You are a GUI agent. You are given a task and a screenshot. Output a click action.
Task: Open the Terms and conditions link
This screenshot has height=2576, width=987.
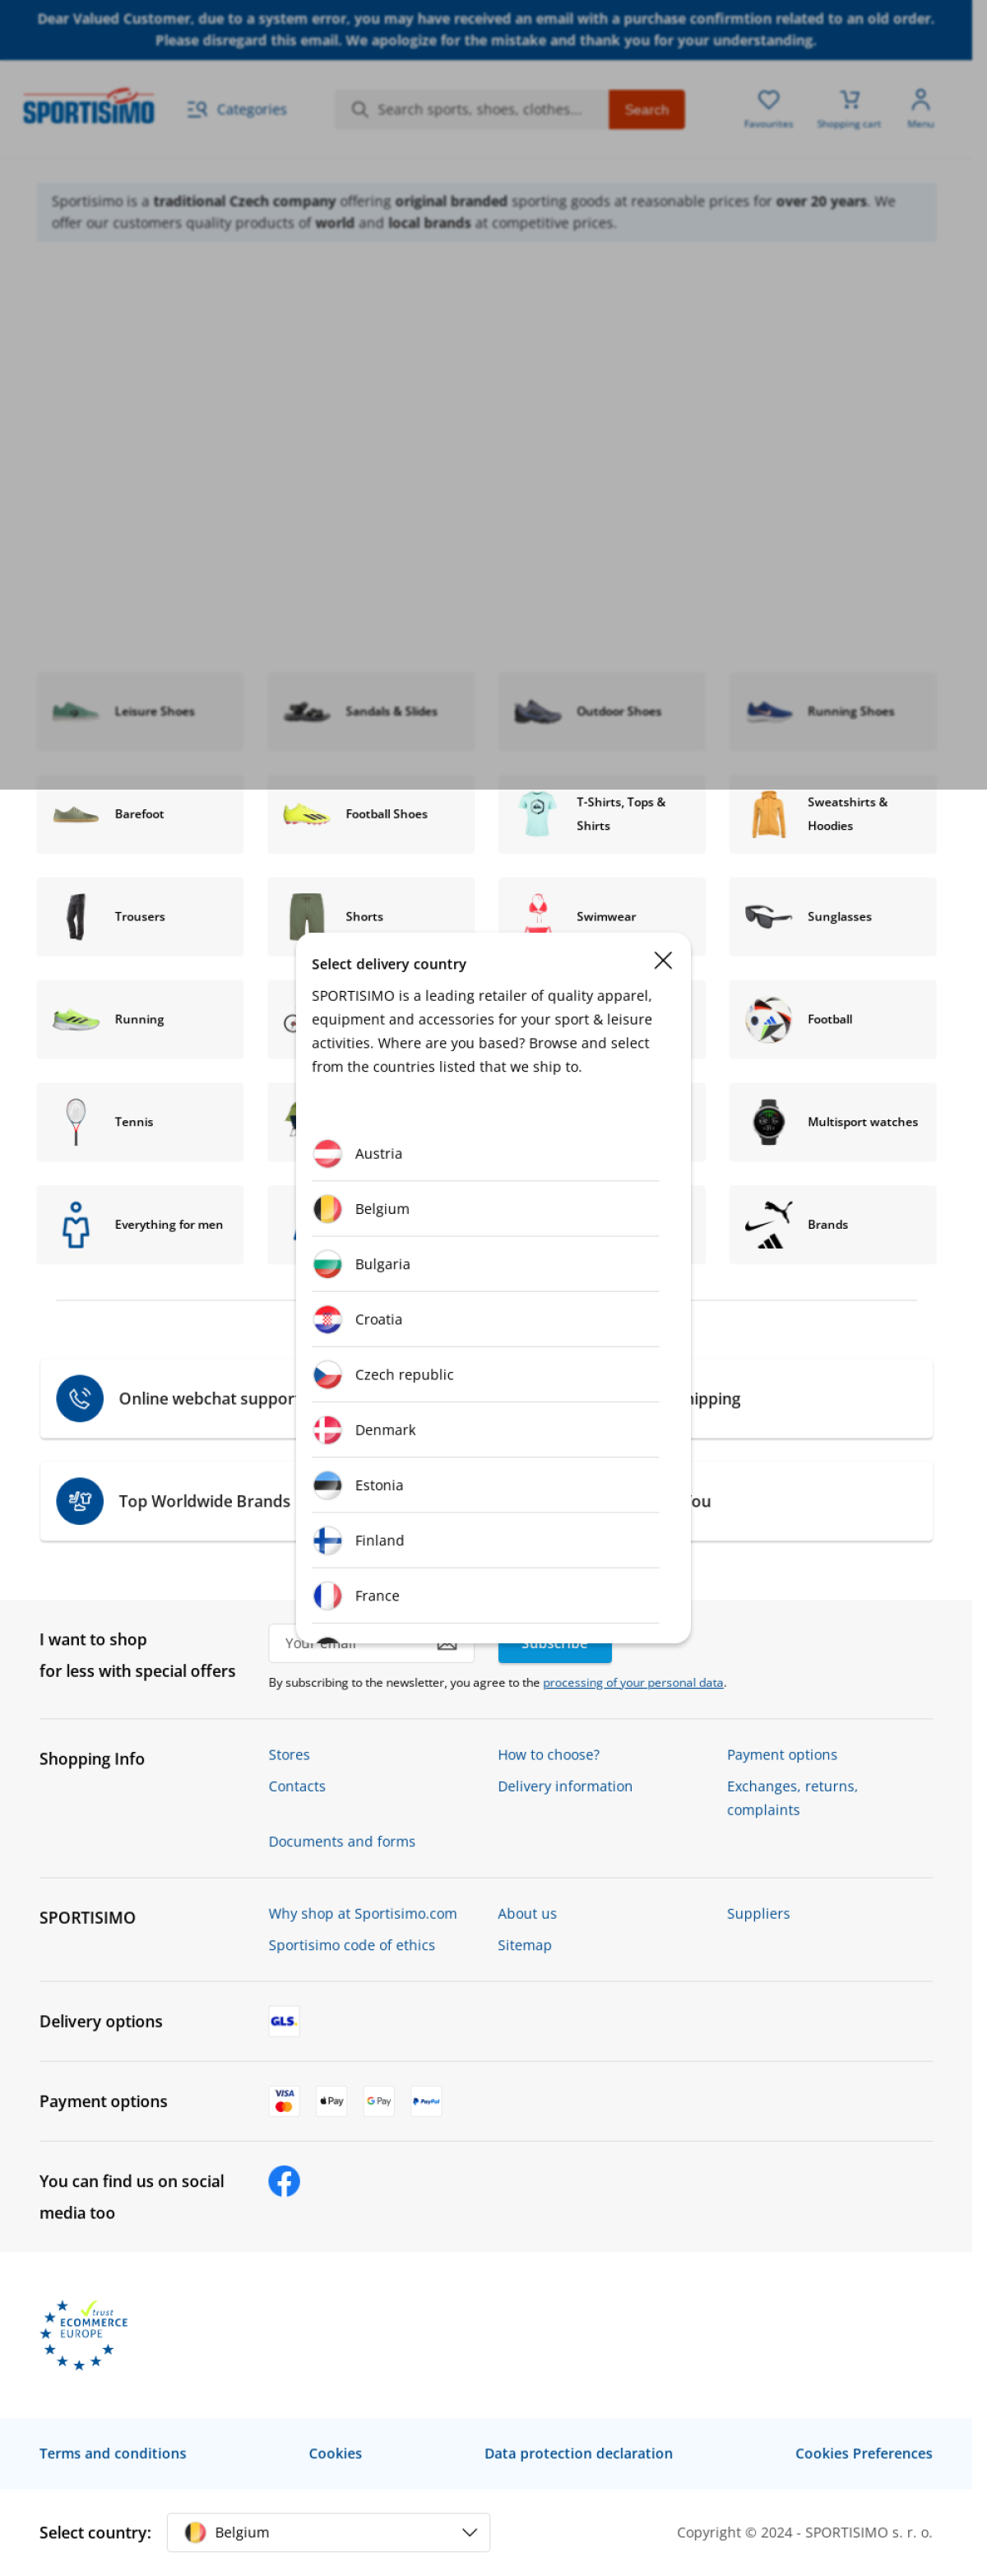[x=113, y=2452]
